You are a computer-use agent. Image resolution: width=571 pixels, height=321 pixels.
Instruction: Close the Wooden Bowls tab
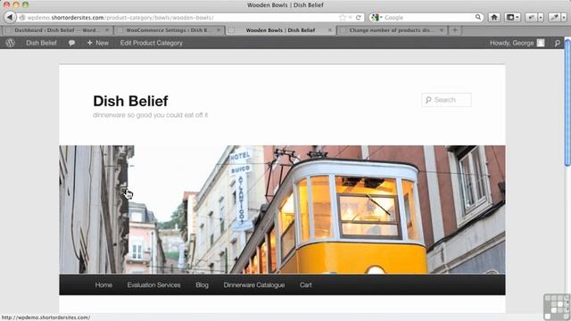[330, 30]
